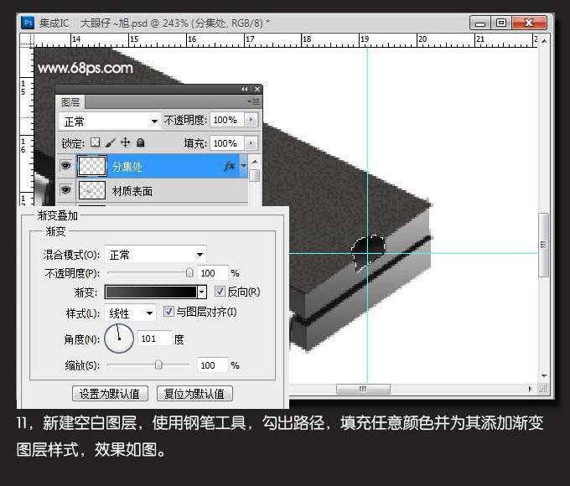Click the lock transparent pixels icon
570x486 pixels.
pyautogui.click(x=95, y=143)
